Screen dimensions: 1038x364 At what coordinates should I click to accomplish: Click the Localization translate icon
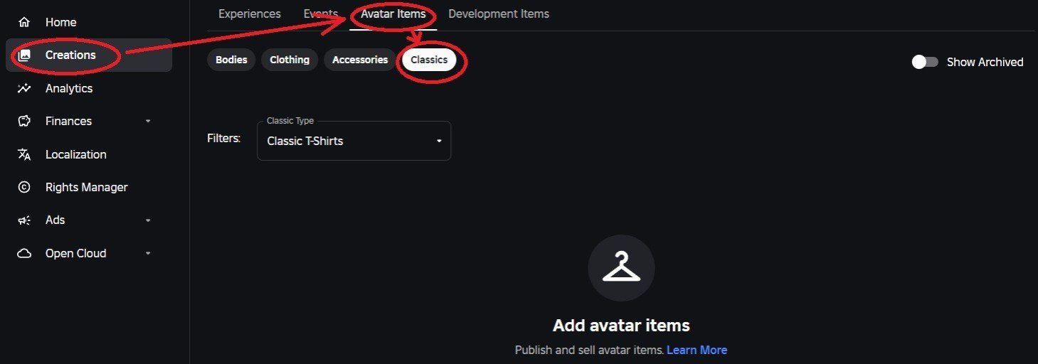[24, 154]
